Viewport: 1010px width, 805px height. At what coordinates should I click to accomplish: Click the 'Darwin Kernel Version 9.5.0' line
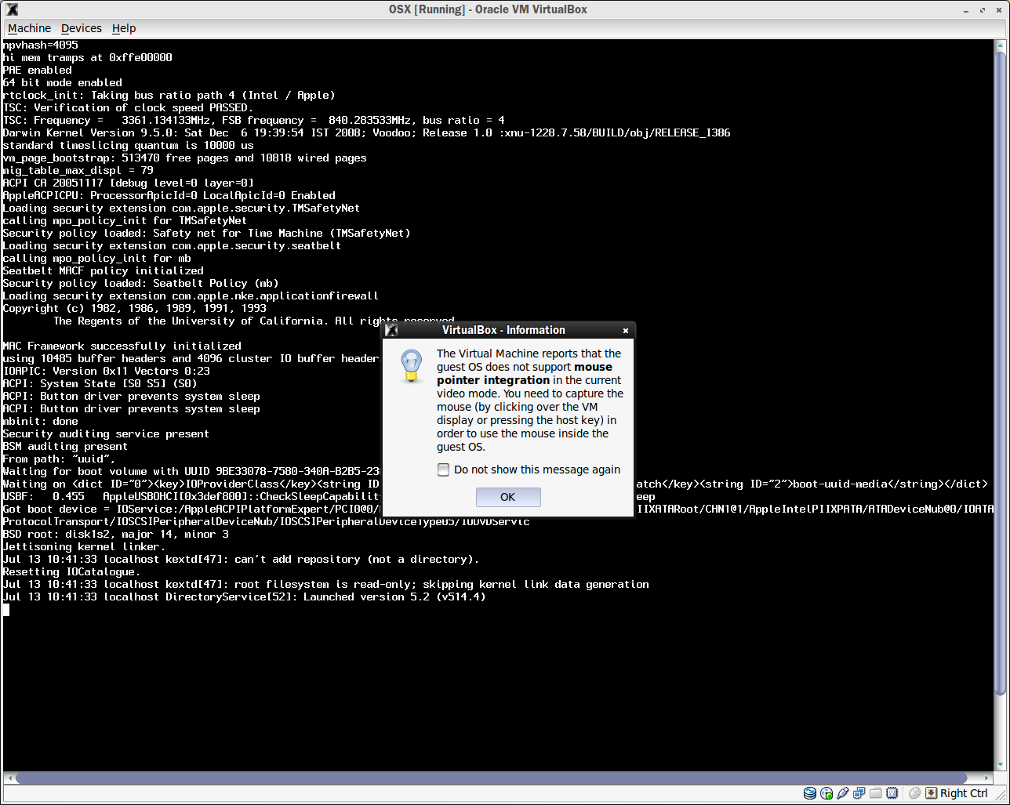367,132
